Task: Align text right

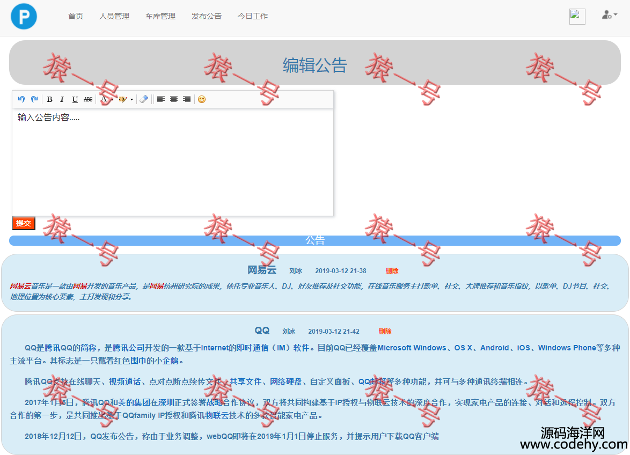Action: click(187, 99)
